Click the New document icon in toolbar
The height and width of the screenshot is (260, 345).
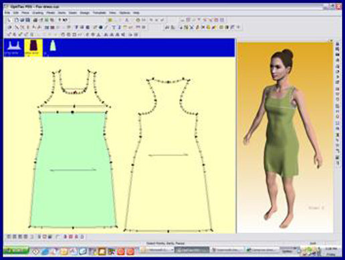tap(16, 20)
